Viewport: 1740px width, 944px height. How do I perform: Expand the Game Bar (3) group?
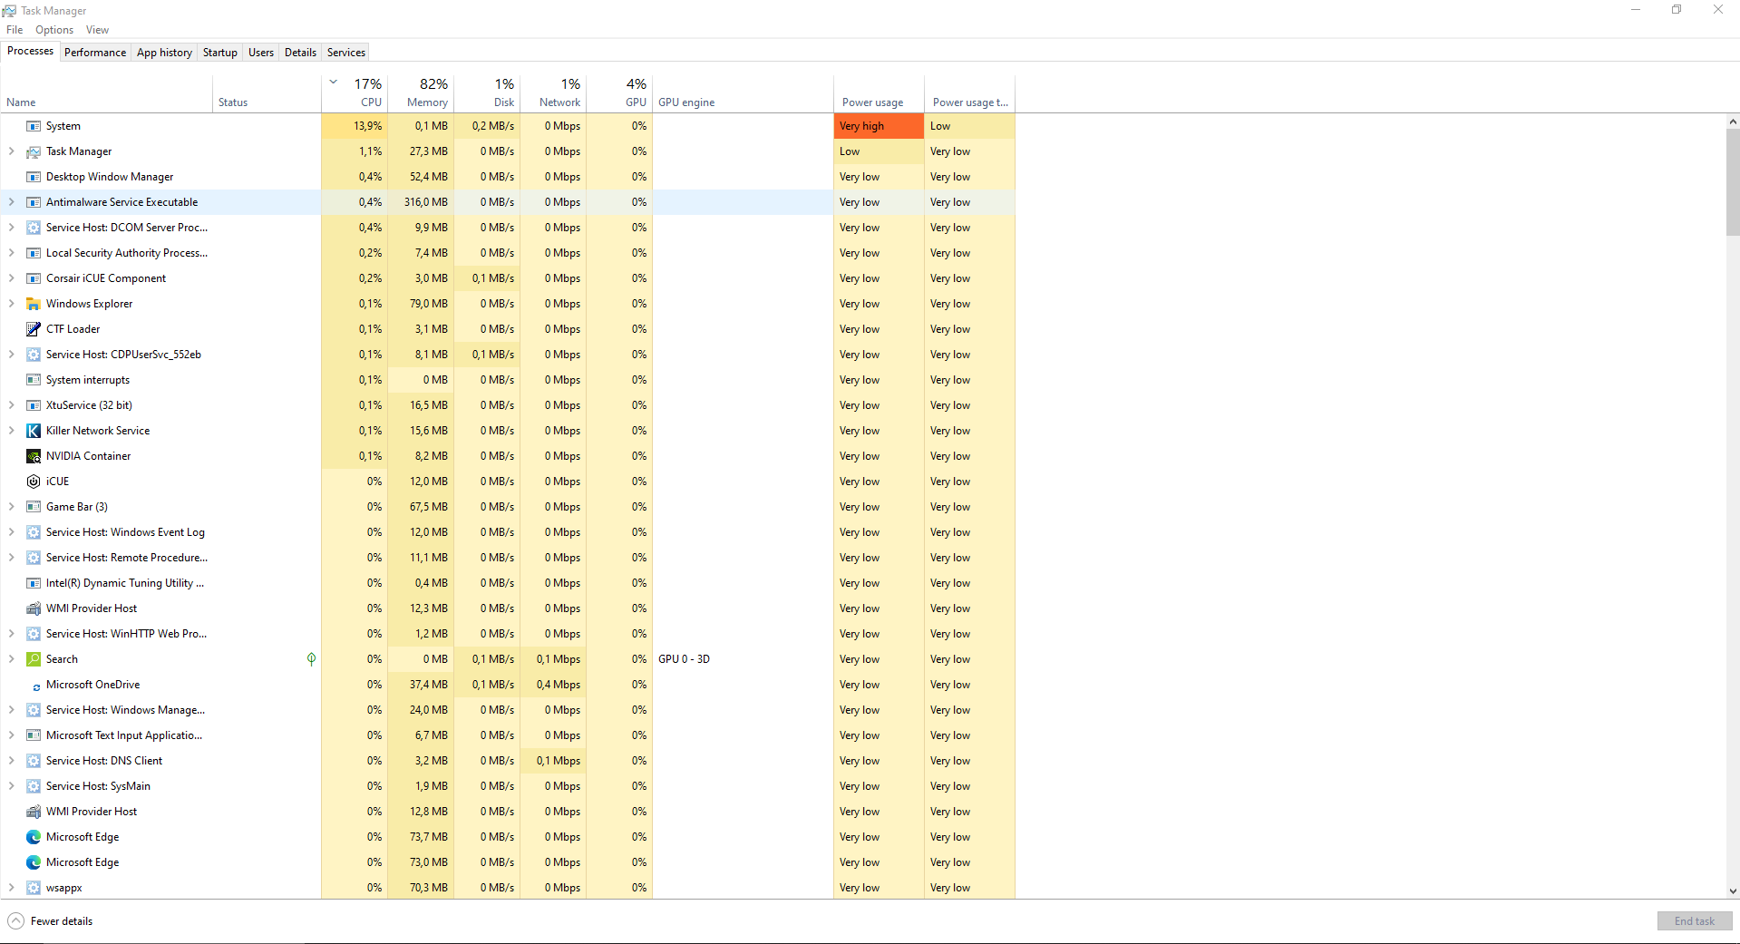[x=11, y=507]
